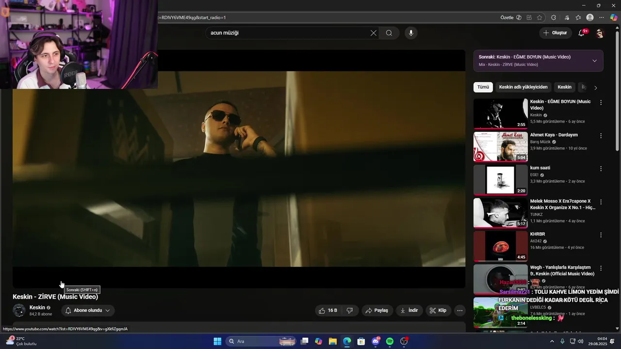Click the video player area

click(x=239, y=169)
